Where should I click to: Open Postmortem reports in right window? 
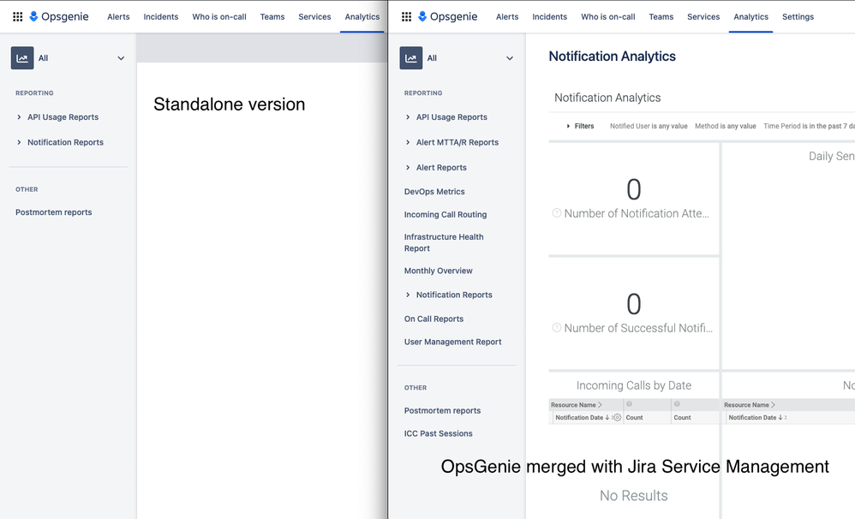[x=442, y=411]
